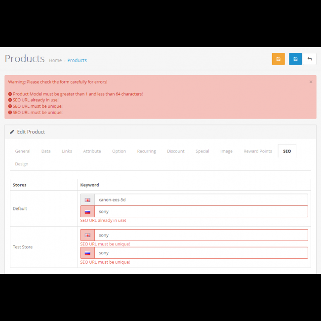This screenshot has height=321, width=321.
Task: Click the back arrow button
Action: point(310,59)
